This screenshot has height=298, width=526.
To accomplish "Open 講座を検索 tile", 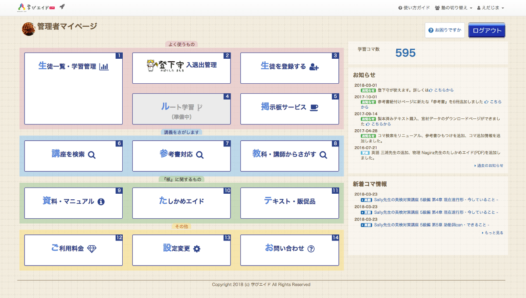I will [74, 156].
